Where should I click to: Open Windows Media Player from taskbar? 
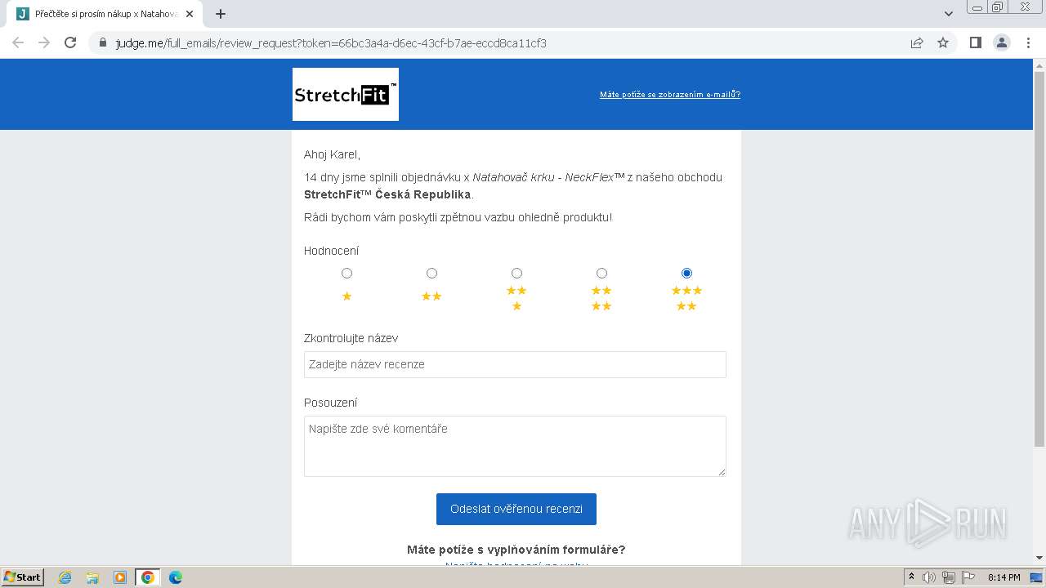[120, 577]
